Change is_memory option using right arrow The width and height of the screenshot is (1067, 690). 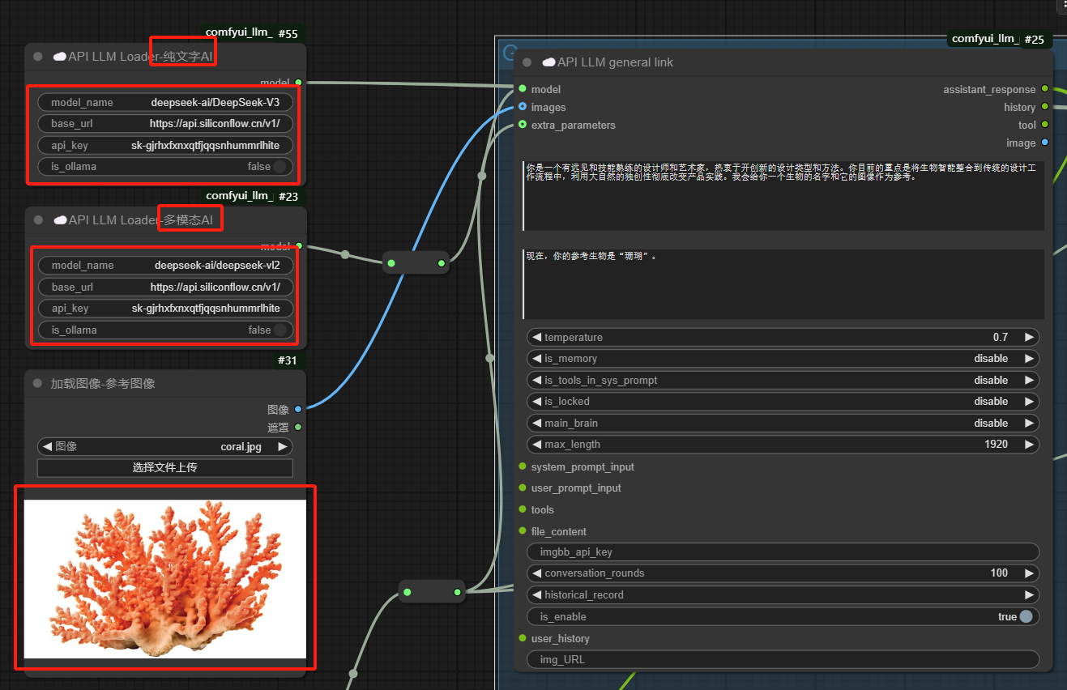point(1029,359)
